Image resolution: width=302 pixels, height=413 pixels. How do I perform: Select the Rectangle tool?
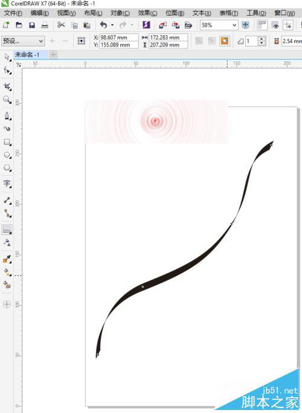(x=7, y=142)
